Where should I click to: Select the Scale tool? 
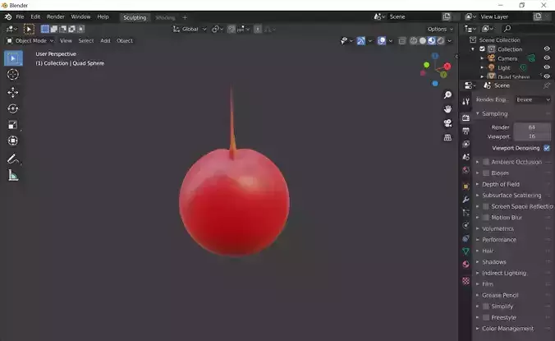(13, 125)
